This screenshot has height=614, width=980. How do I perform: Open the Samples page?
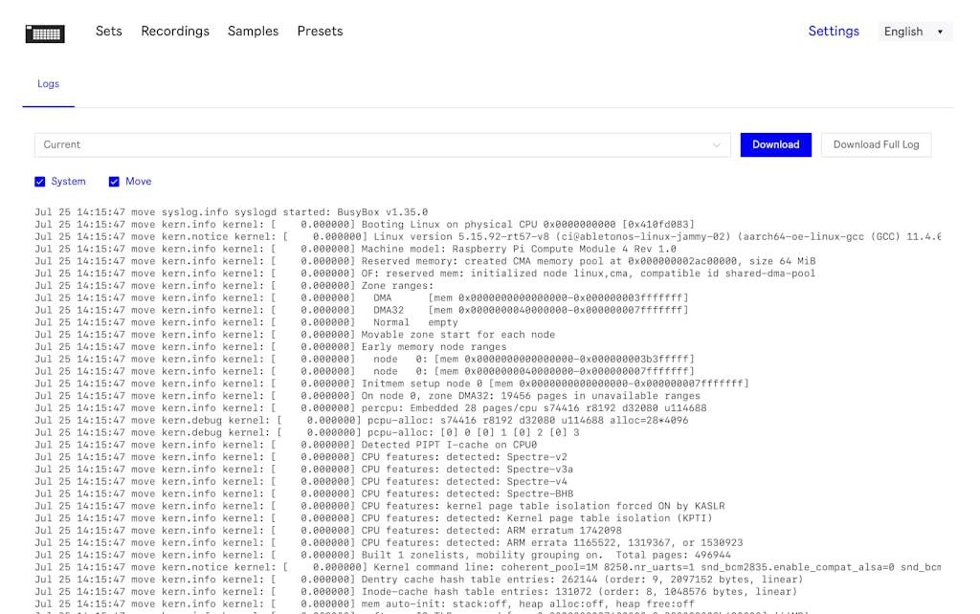tap(253, 32)
